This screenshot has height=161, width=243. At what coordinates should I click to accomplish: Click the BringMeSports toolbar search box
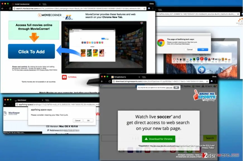coord(118,86)
